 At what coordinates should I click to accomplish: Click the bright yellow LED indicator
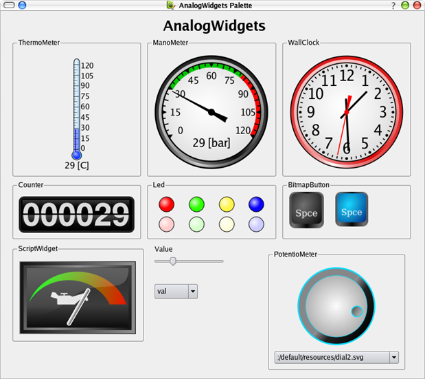point(227,204)
